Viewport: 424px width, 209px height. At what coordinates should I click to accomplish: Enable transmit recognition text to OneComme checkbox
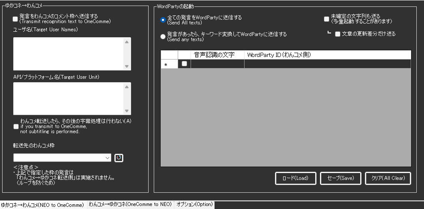15,19
